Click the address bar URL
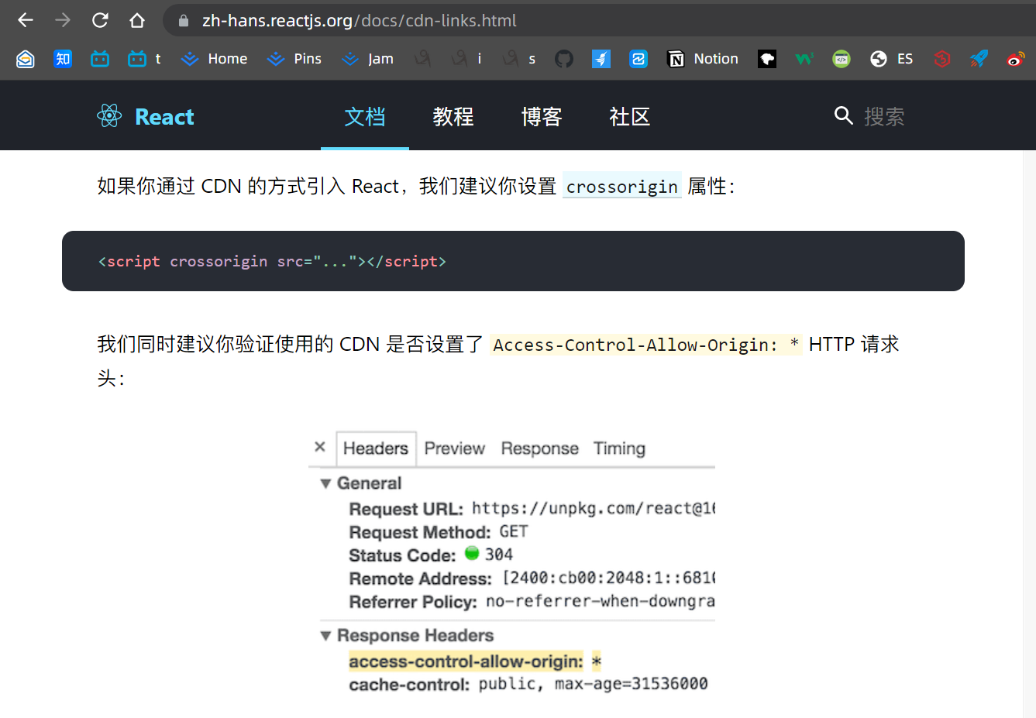Screen dimensions: 1036x718 (x=360, y=21)
